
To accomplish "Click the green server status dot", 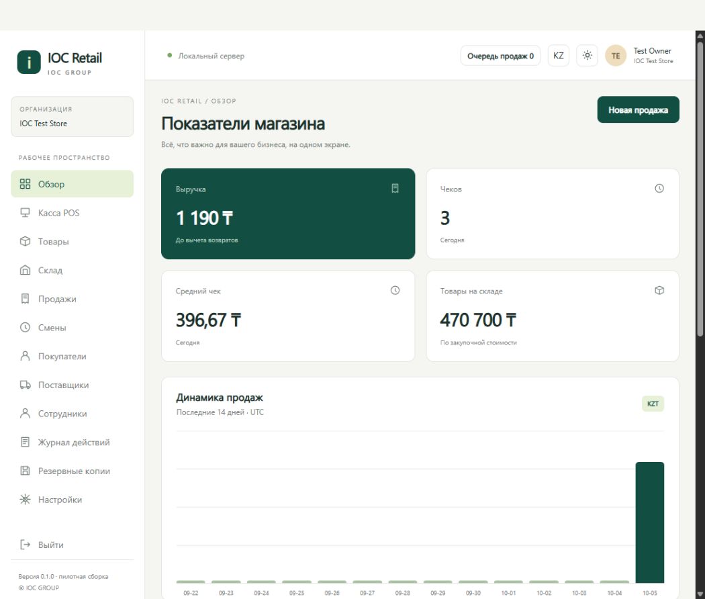I will [x=169, y=55].
